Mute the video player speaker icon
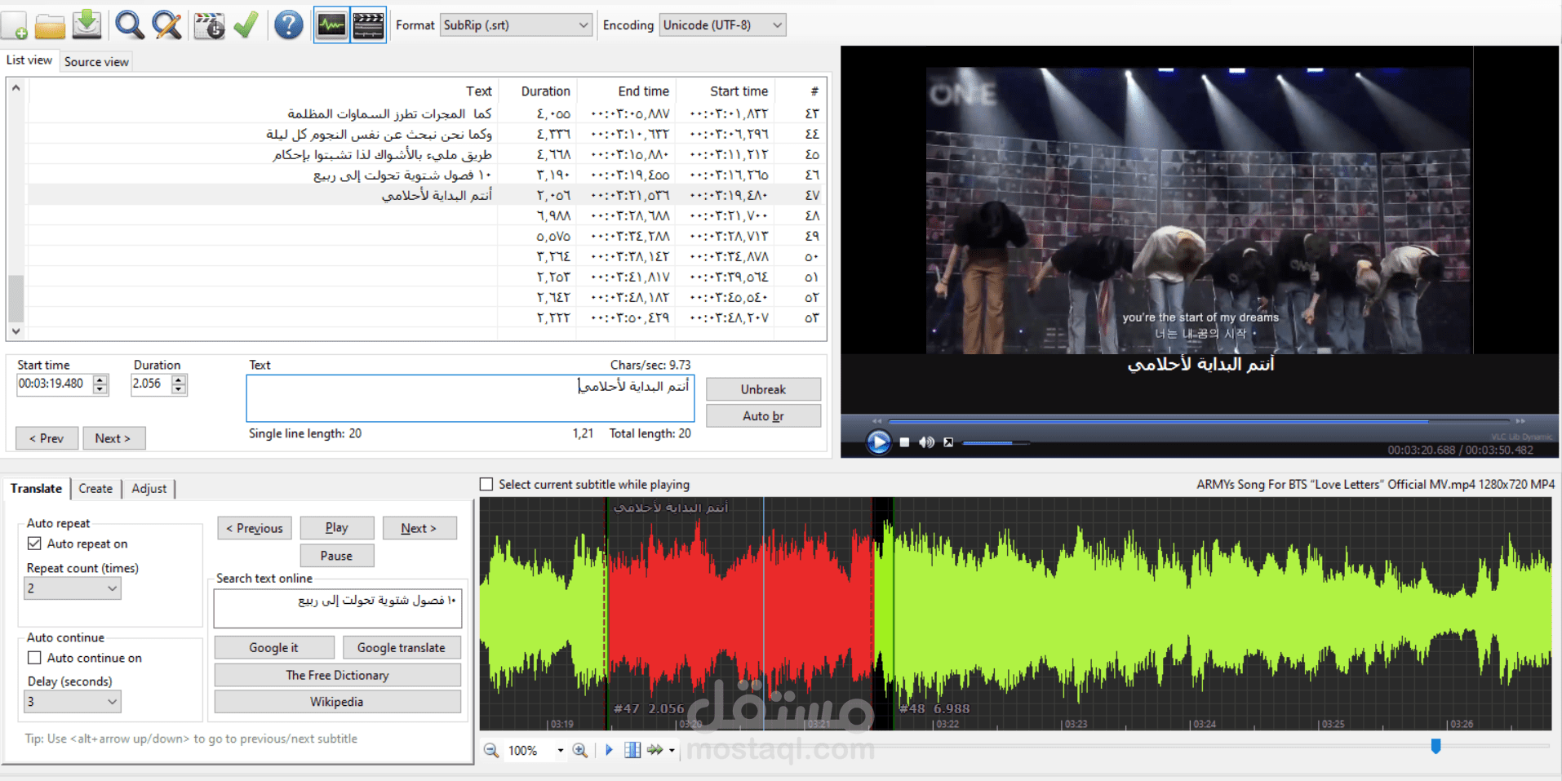Viewport: 1562px width, 781px height. pos(926,442)
